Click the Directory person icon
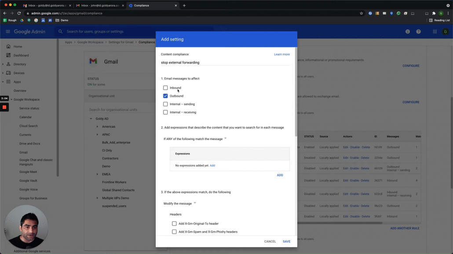 pyautogui.click(x=8, y=64)
